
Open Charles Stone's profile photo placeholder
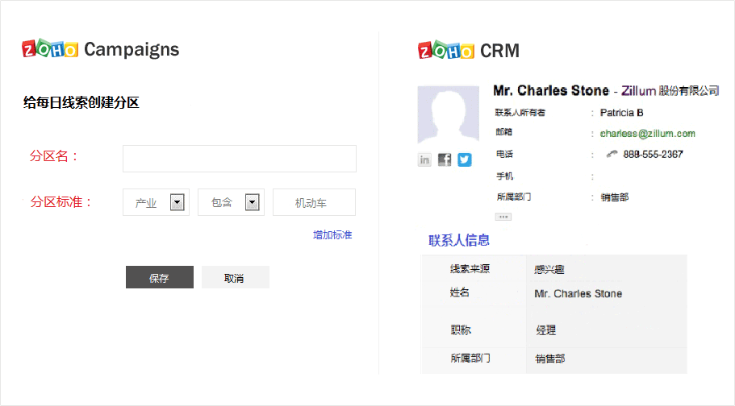tap(448, 114)
